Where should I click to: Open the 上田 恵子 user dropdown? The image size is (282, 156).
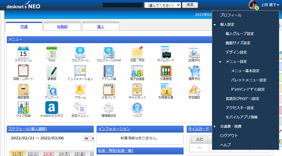pyautogui.click(x=270, y=5)
